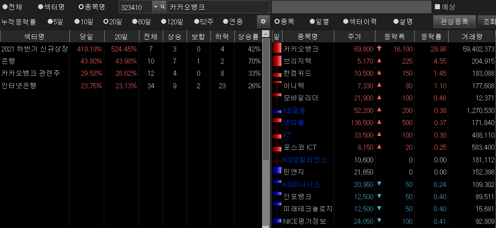The height and width of the screenshot is (228, 496).
Task: Sort by 당일 column header
Action: [87, 37]
